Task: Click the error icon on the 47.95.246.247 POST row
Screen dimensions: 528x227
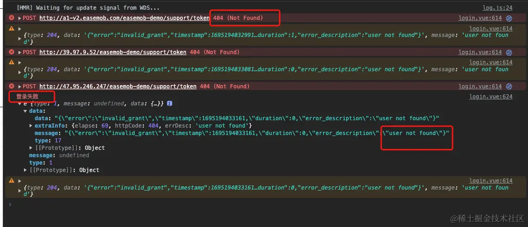Action: 12,86
